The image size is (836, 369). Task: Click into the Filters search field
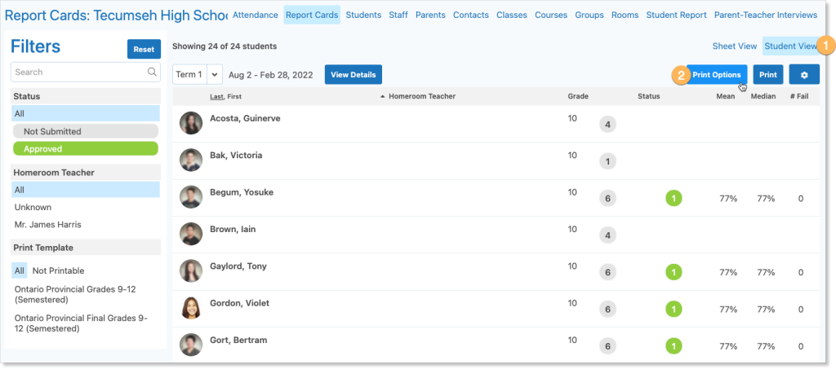tap(86, 72)
